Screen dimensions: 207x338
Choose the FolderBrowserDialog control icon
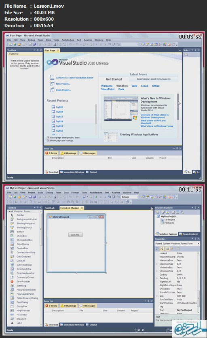click(x=12, y=298)
